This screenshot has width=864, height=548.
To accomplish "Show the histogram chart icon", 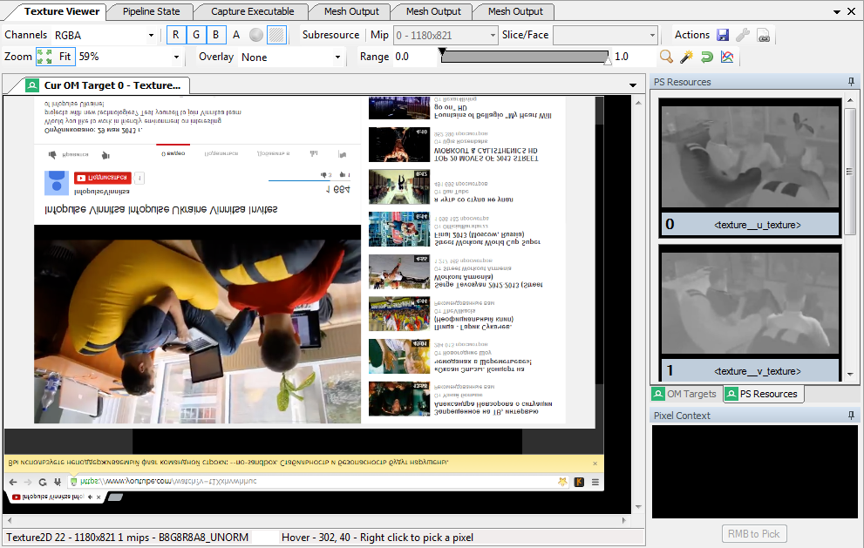I will [727, 57].
